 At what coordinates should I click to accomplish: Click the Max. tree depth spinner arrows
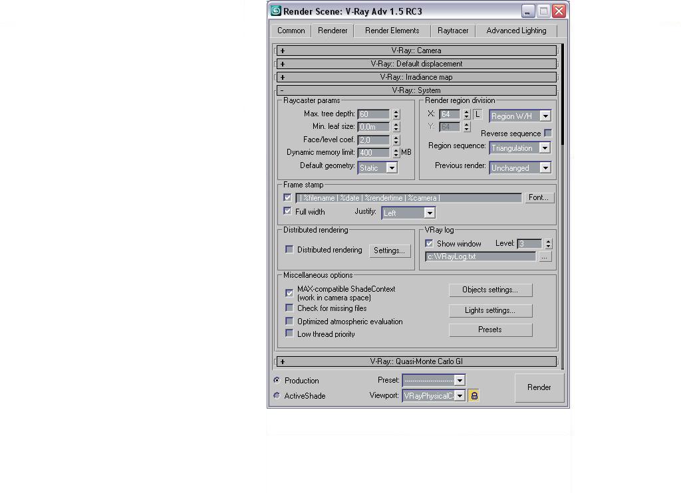point(396,114)
